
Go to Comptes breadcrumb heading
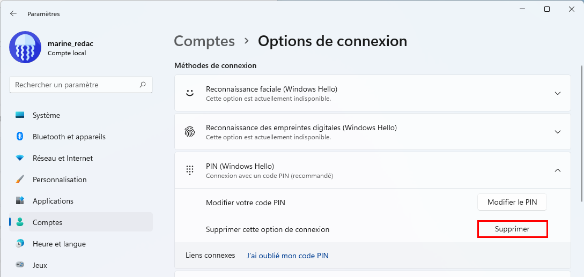click(x=204, y=41)
